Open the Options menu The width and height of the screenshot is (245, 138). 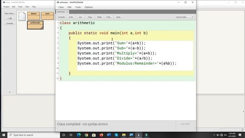pos(88,7)
